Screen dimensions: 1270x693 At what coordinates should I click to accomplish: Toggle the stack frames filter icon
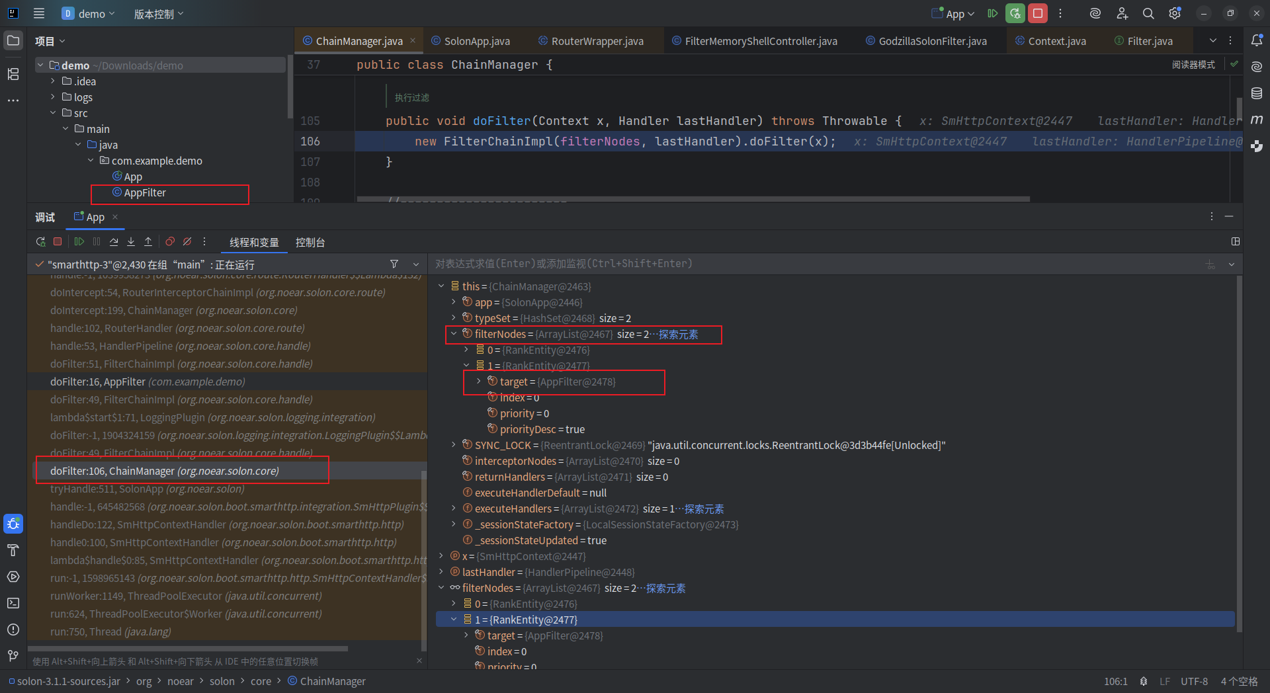(394, 264)
